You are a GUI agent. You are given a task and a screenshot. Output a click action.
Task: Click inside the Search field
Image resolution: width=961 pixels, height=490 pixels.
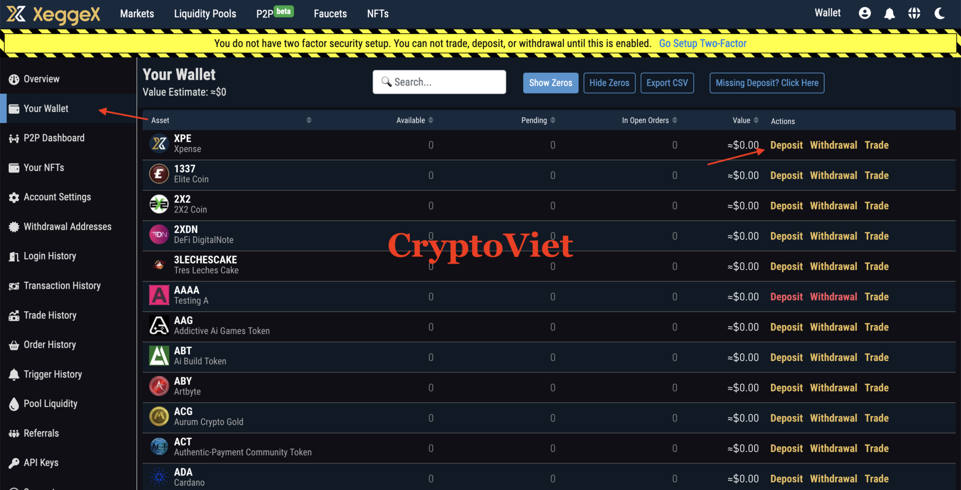tap(439, 82)
